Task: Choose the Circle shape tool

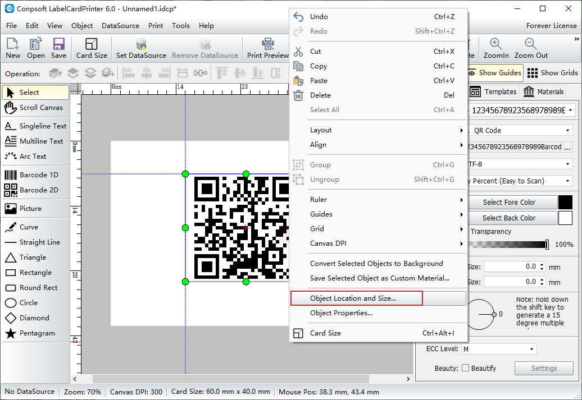Action: [x=35, y=303]
